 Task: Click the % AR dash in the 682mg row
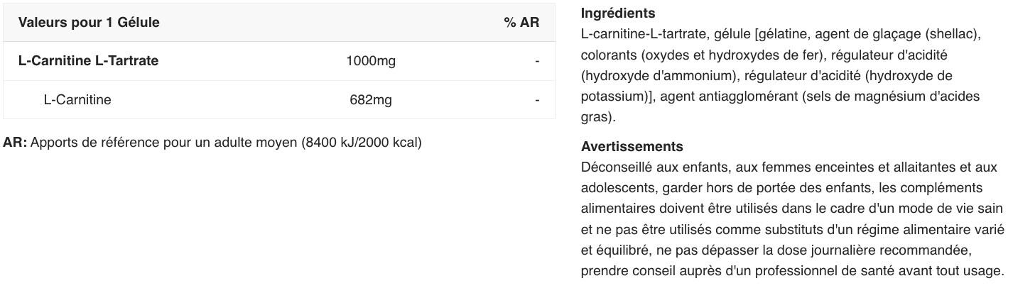(537, 100)
